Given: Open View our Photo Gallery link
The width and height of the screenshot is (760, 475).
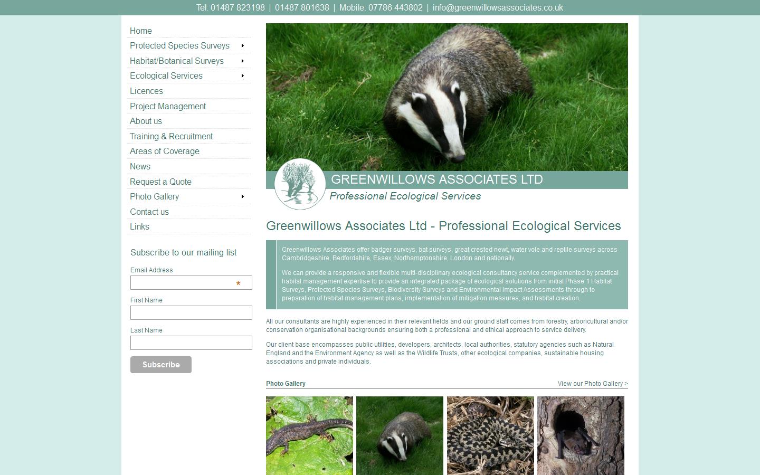Looking at the screenshot, I should 592,384.
